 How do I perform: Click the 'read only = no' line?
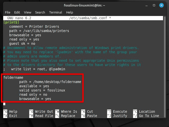pyautogui.click(x=33, y=95)
